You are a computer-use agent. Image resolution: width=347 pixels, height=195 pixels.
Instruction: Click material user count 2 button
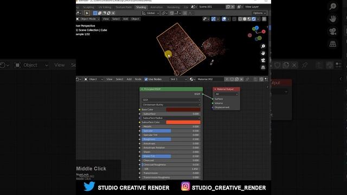(227, 79)
